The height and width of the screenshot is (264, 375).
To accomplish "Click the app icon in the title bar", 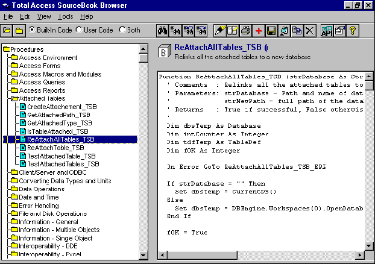I will pyautogui.click(x=6, y=5).
